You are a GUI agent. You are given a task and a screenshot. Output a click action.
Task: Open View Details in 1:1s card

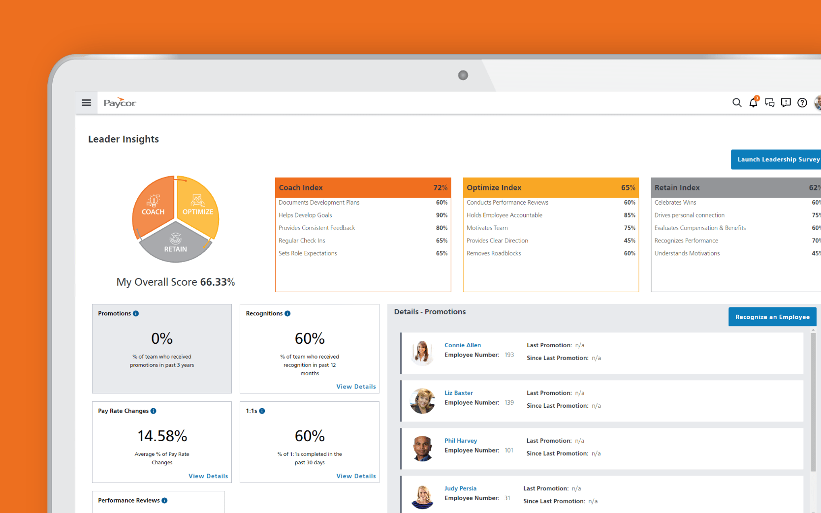click(356, 476)
